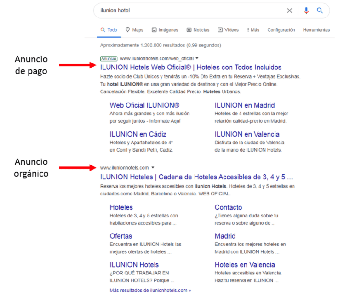Expand dropdown arrow next to www.ilunionhotels.com
Screen dimensions: 350x308
click(153, 168)
